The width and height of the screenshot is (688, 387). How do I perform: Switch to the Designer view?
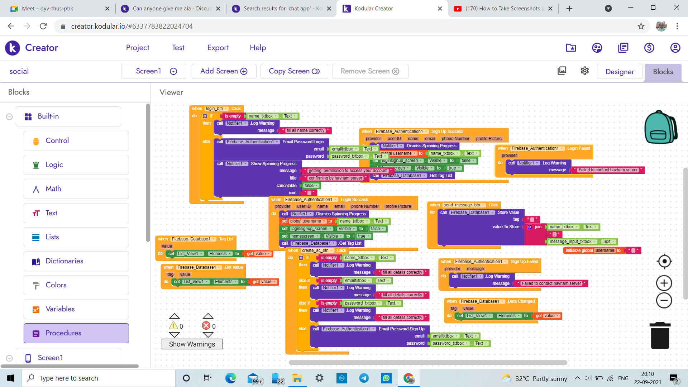click(620, 72)
